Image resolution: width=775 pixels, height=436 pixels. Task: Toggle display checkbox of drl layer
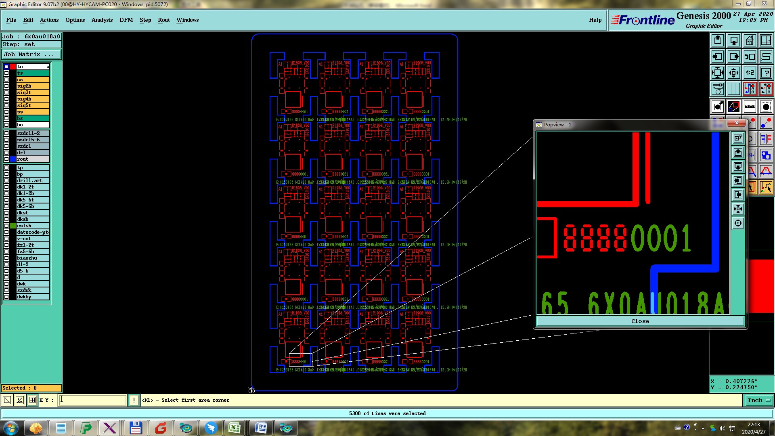6,153
